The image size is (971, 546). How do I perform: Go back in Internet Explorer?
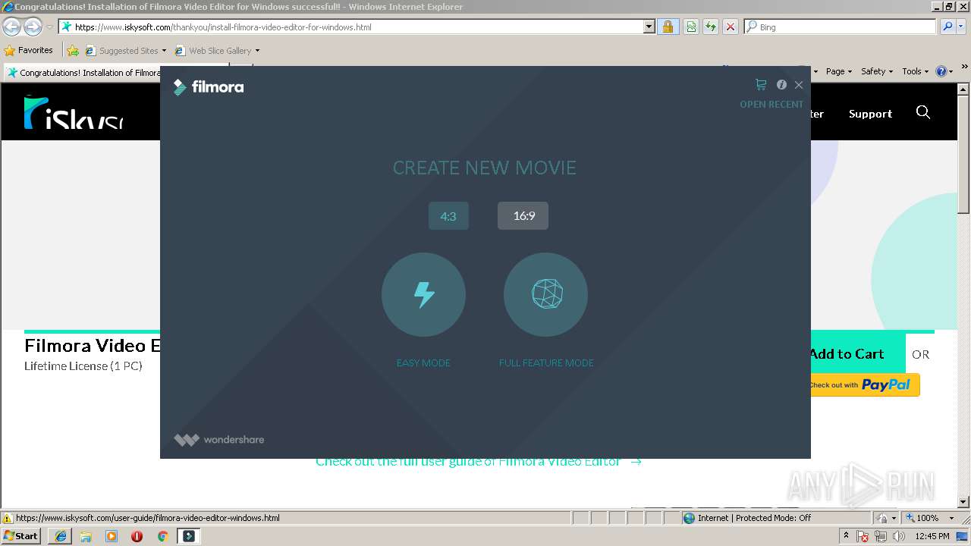click(11, 27)
